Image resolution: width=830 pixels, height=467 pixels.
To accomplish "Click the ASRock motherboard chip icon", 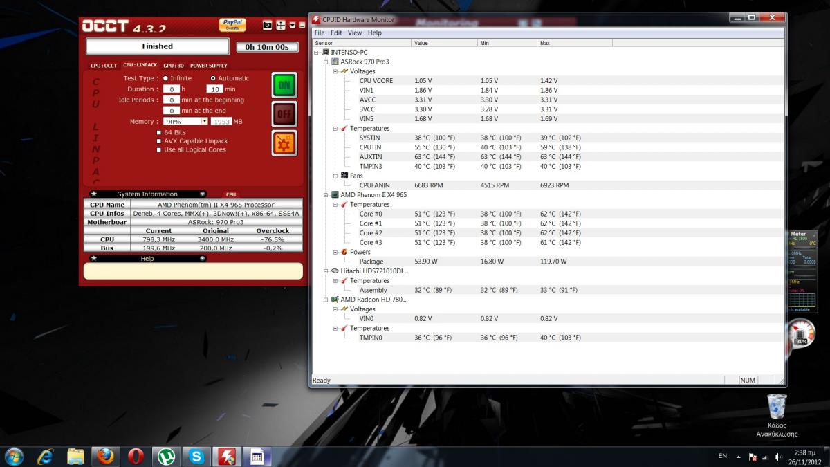I will tap(335, 62).
